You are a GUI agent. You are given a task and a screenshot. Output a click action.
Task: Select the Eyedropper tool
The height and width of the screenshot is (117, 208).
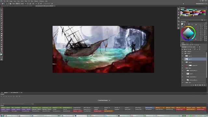click(x=2, y=21)
